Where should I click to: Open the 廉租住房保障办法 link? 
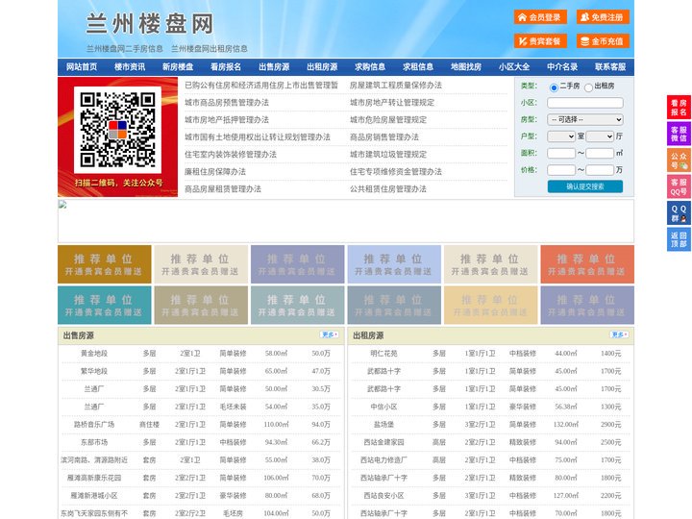pos(215,172)
